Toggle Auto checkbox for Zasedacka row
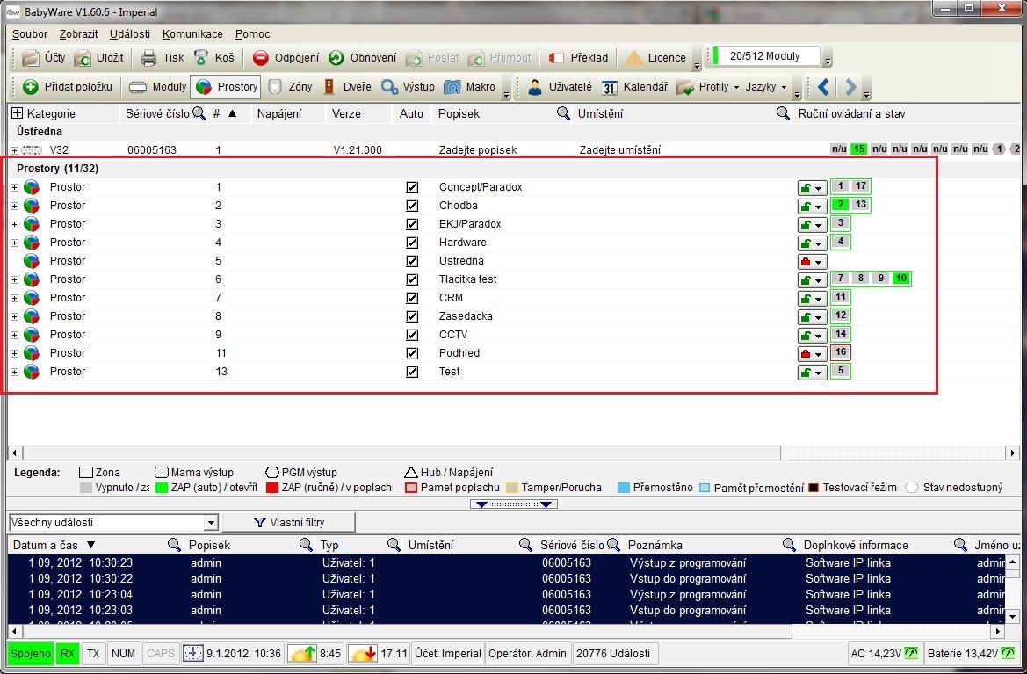The image size is (1027, 674). [x=412, y=316]
